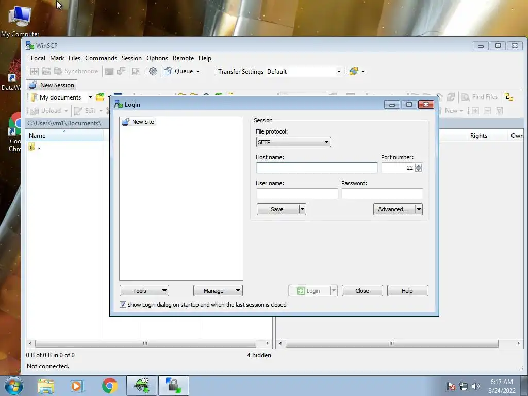Expand the Save button dropdown arrow
This screenshot has height=396, width=528.
pyautogui.click(x=302, y=209)
